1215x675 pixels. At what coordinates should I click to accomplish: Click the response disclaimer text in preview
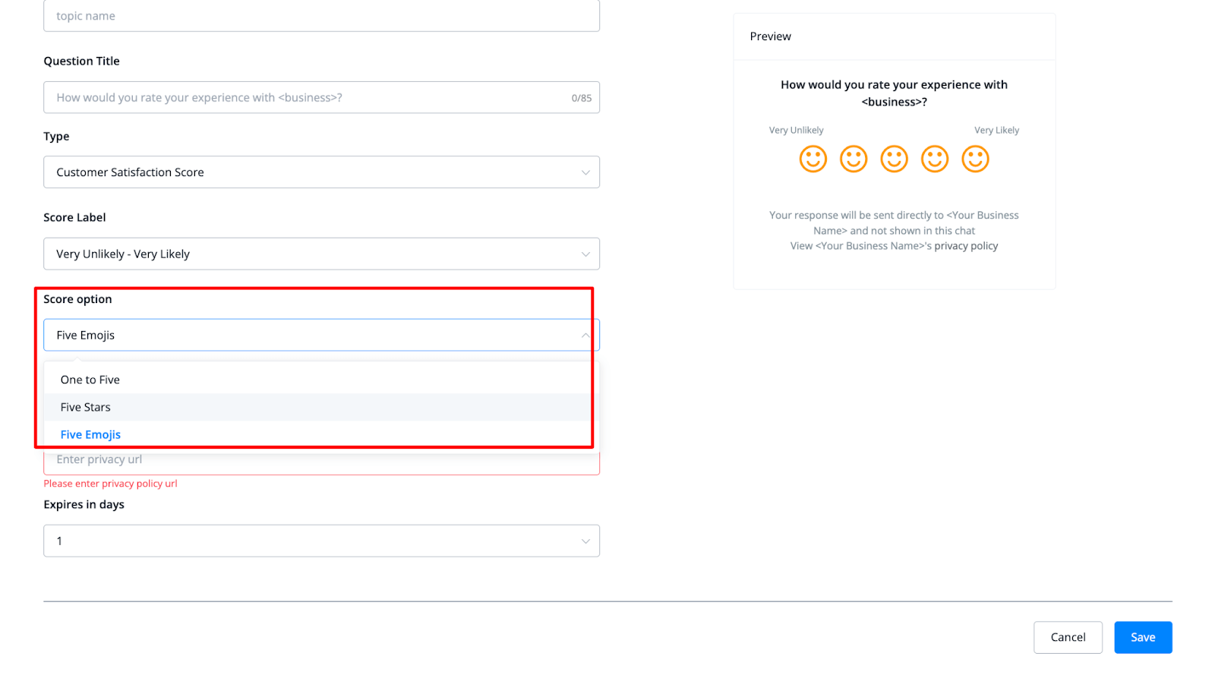pyautogui.click(x=894, y=231)
